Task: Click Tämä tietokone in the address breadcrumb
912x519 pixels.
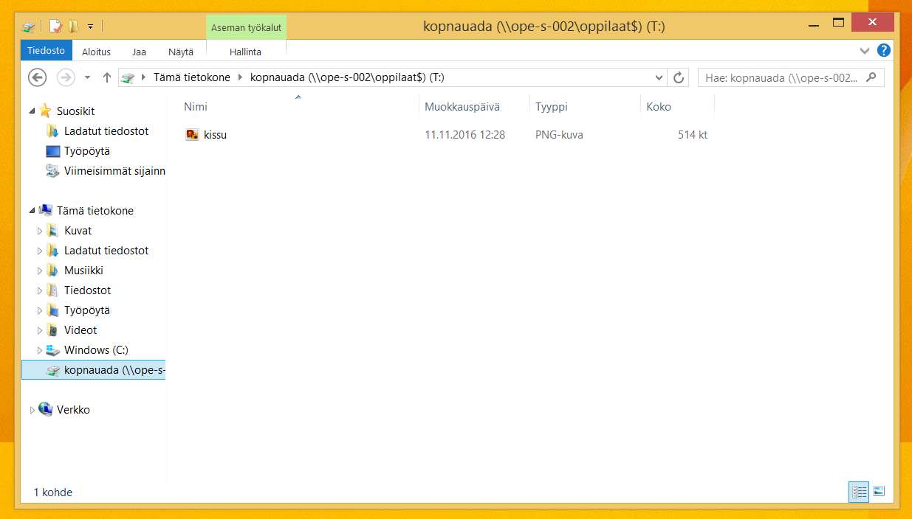Action: (x=191, y=77)
